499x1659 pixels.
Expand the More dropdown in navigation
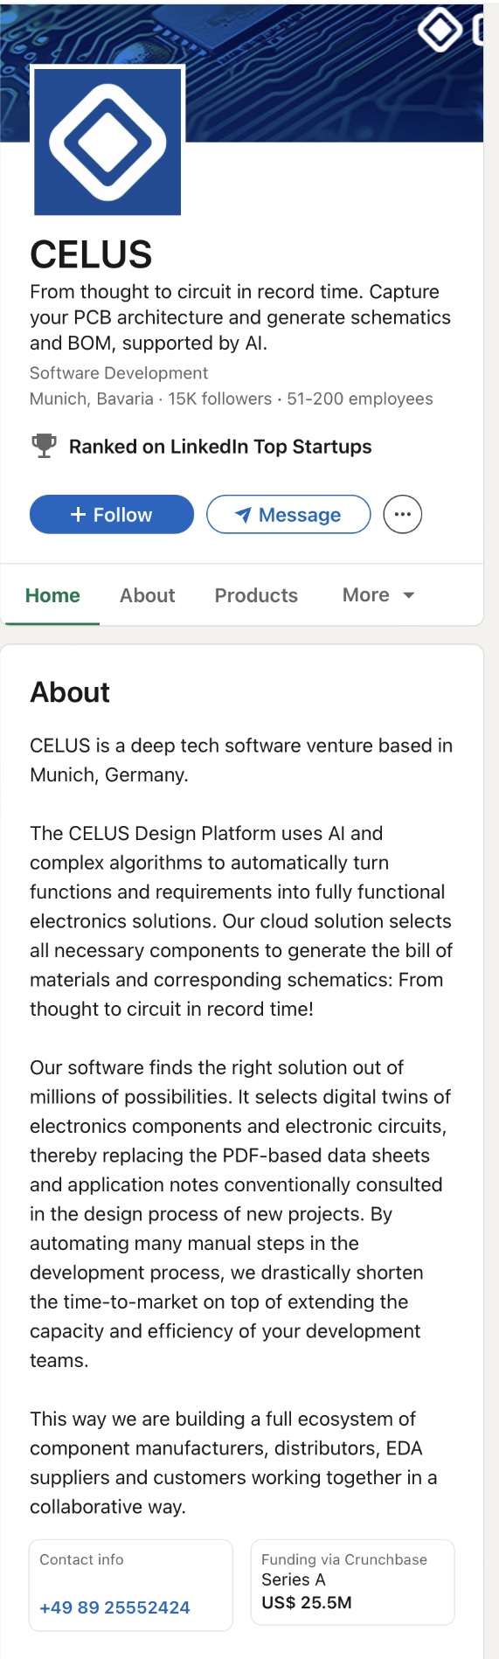click(378, 595)
